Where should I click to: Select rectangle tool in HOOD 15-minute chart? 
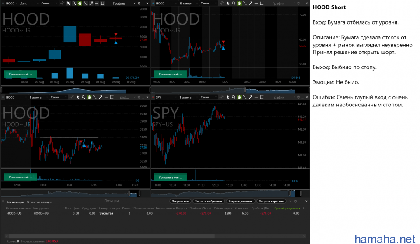coord(262,4)
